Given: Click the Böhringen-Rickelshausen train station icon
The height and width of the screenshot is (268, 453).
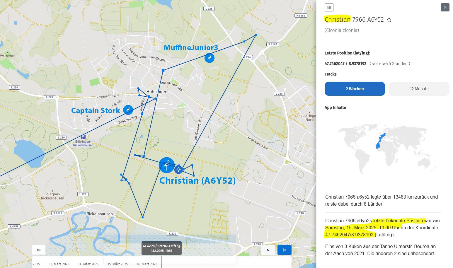Looking at the screenshot, I should click(x=84, y=137).
